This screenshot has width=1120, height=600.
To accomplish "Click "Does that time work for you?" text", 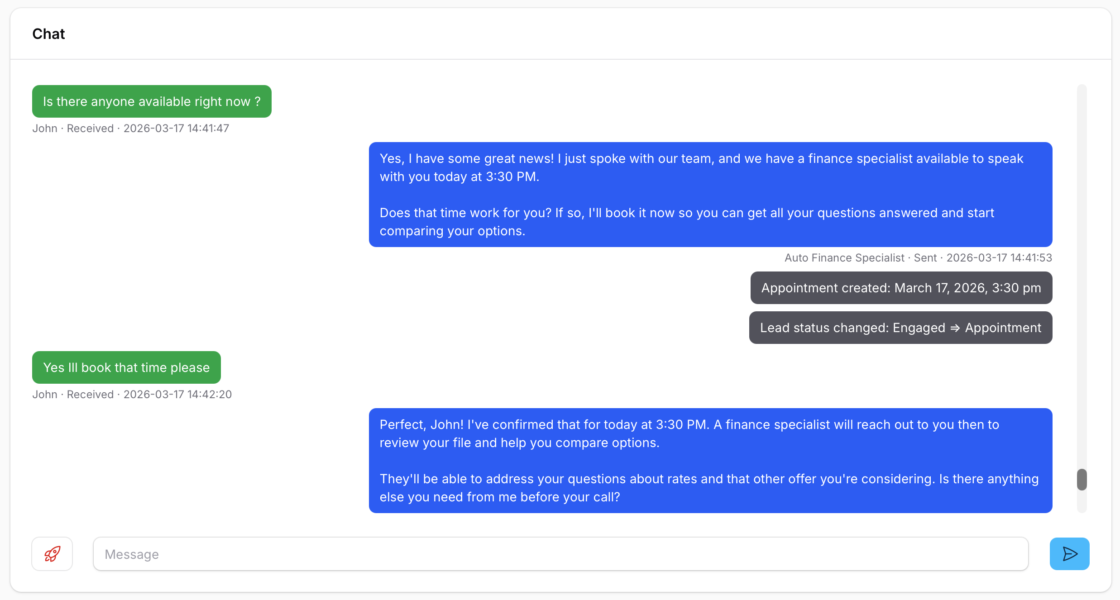I will click(x=465, y=213).
